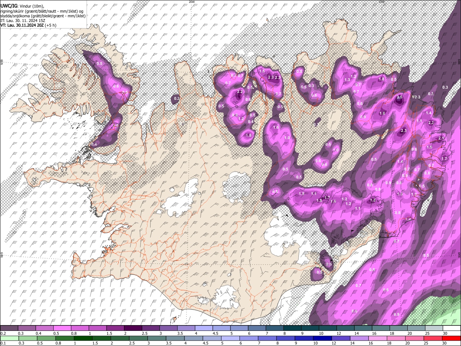Click the '15W' longitude label at top

[381, 2]
